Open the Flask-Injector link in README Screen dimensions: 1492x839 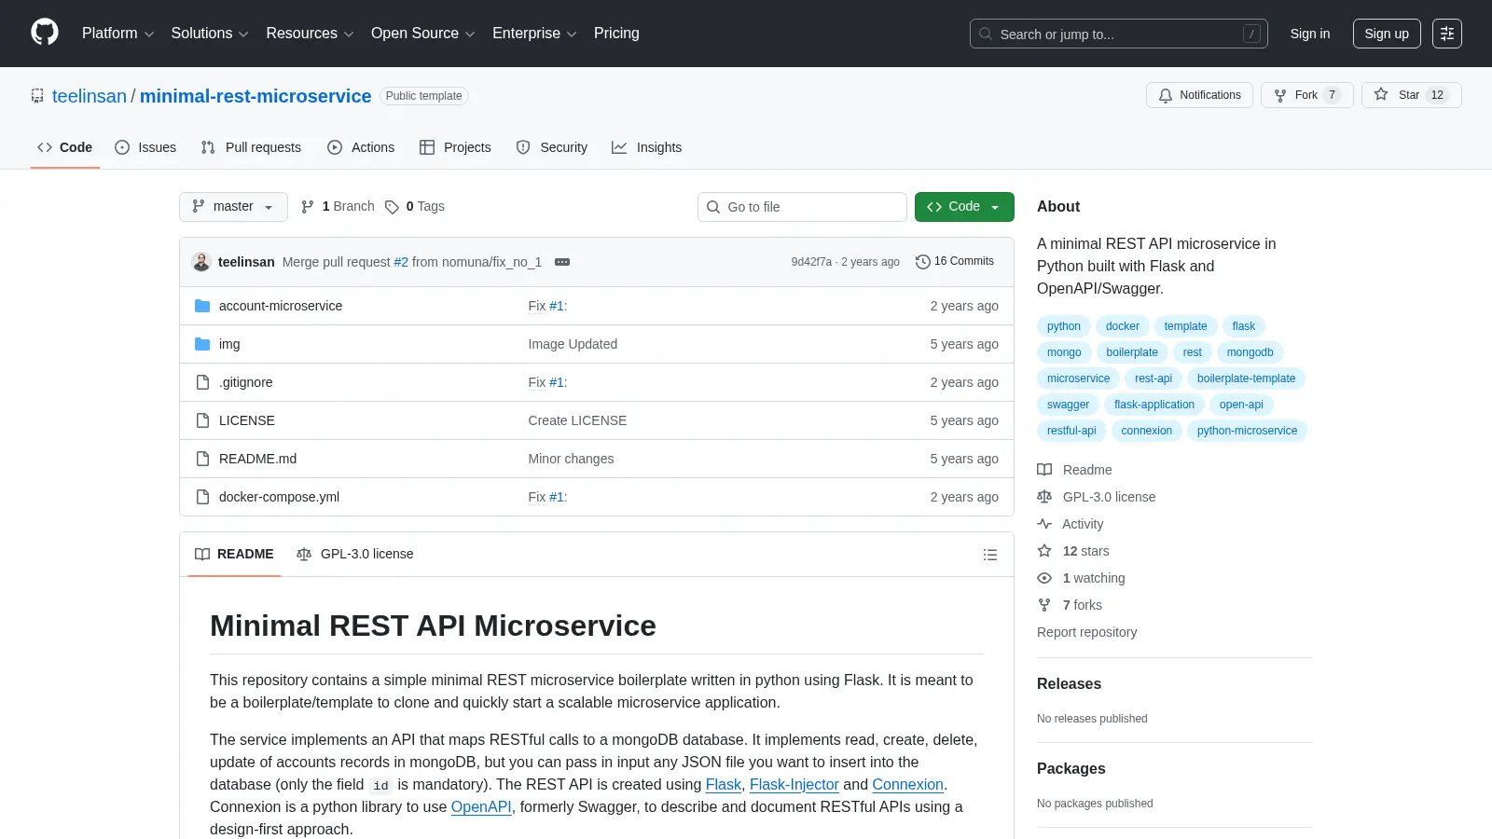(794, 785)
